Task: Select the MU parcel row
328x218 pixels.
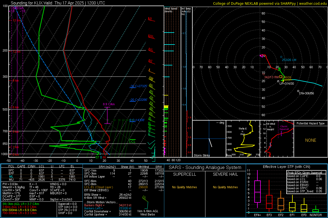Action: [x=42, y=180]
